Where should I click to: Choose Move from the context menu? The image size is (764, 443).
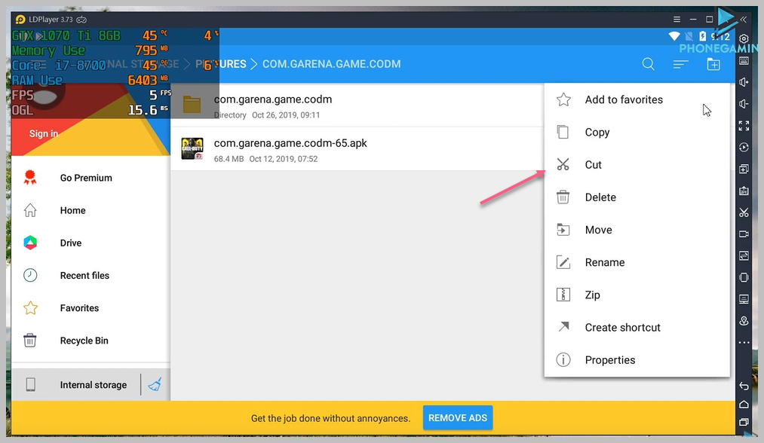tap(637, 230)
